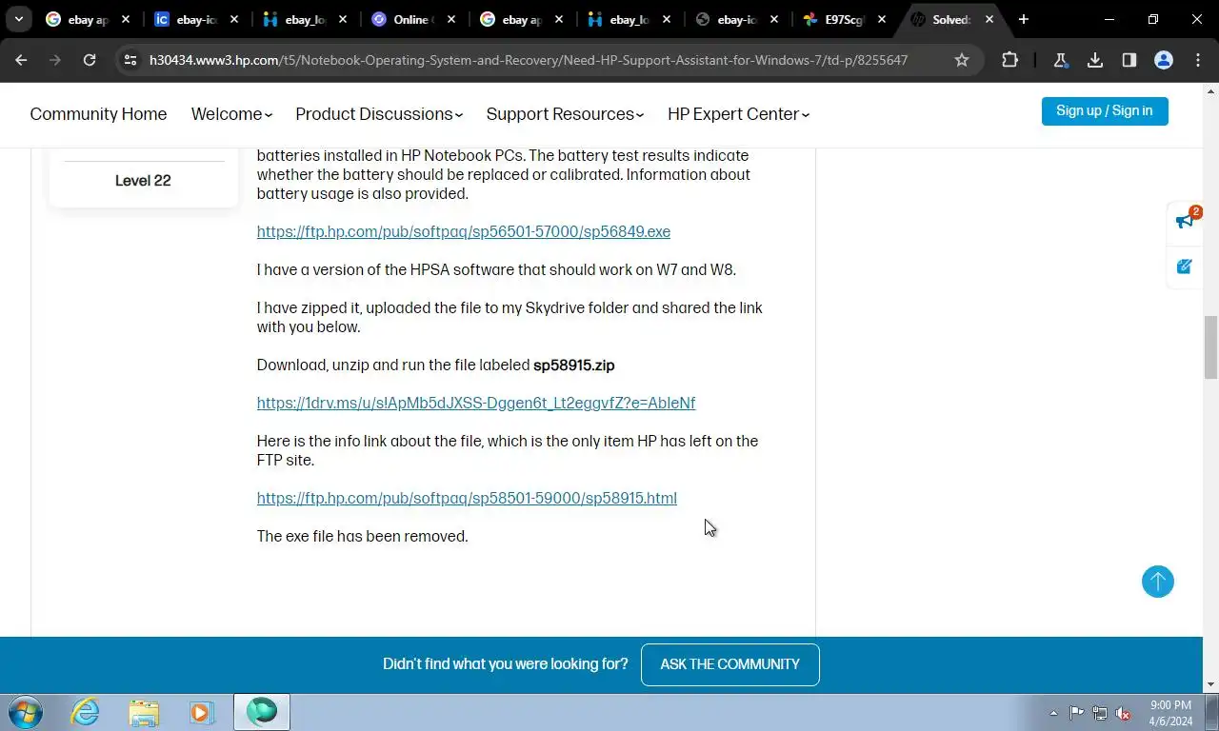Expand HP Expert Center dropdown

738,114
